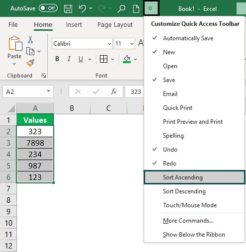
Task: Toggle the AutoSave switch
Action: tap(48, 8)
